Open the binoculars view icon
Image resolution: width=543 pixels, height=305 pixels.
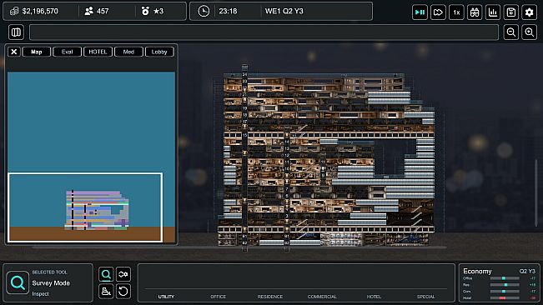point(475,12)
